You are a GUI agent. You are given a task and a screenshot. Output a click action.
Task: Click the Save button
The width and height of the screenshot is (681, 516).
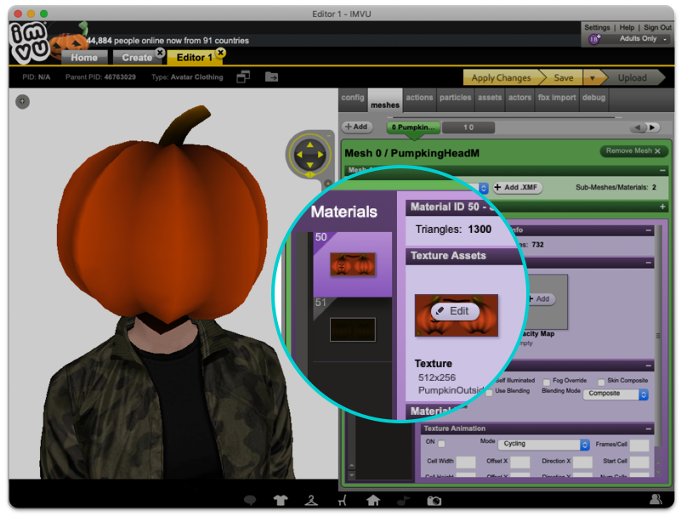point(564,78)
